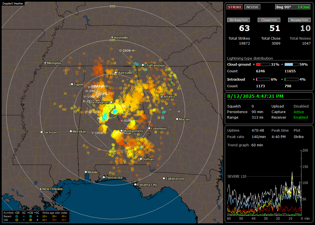315x225 pixels.
Task: Click the Bng 90° bearing readout
Action: tap(293, 7)
